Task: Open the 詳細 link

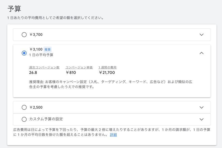Action: (113, 135)
